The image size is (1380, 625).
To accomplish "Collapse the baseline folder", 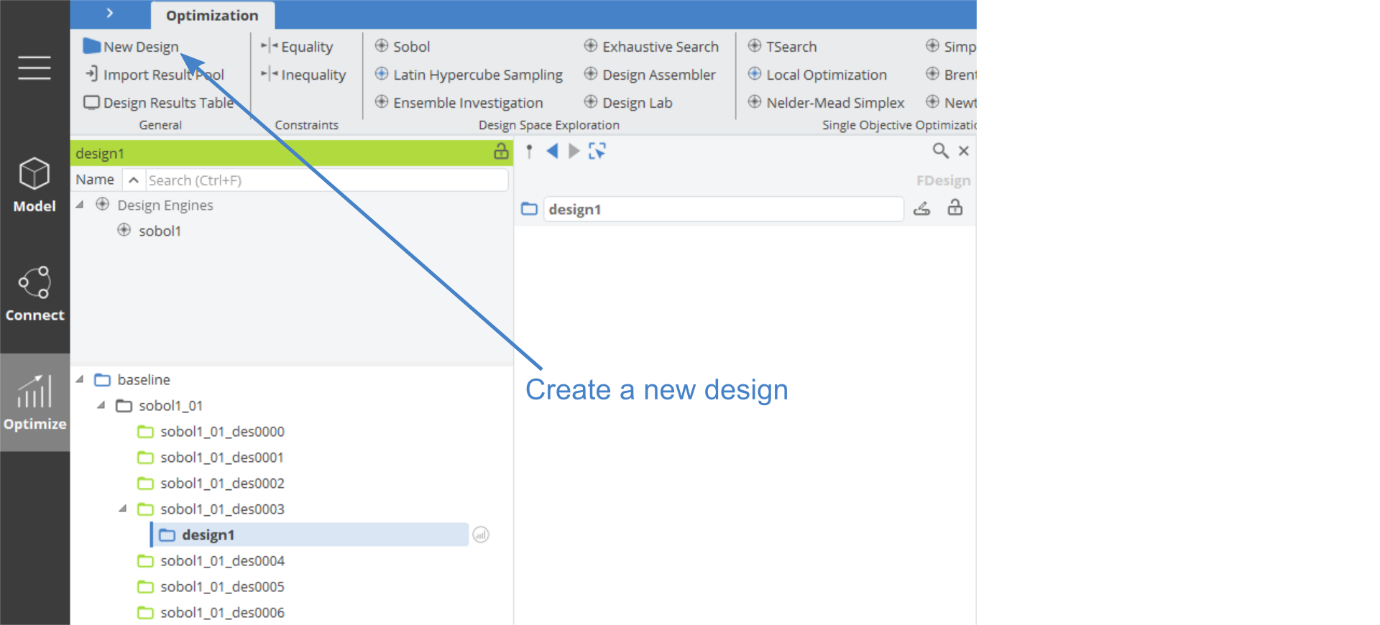I will [80, 379].
